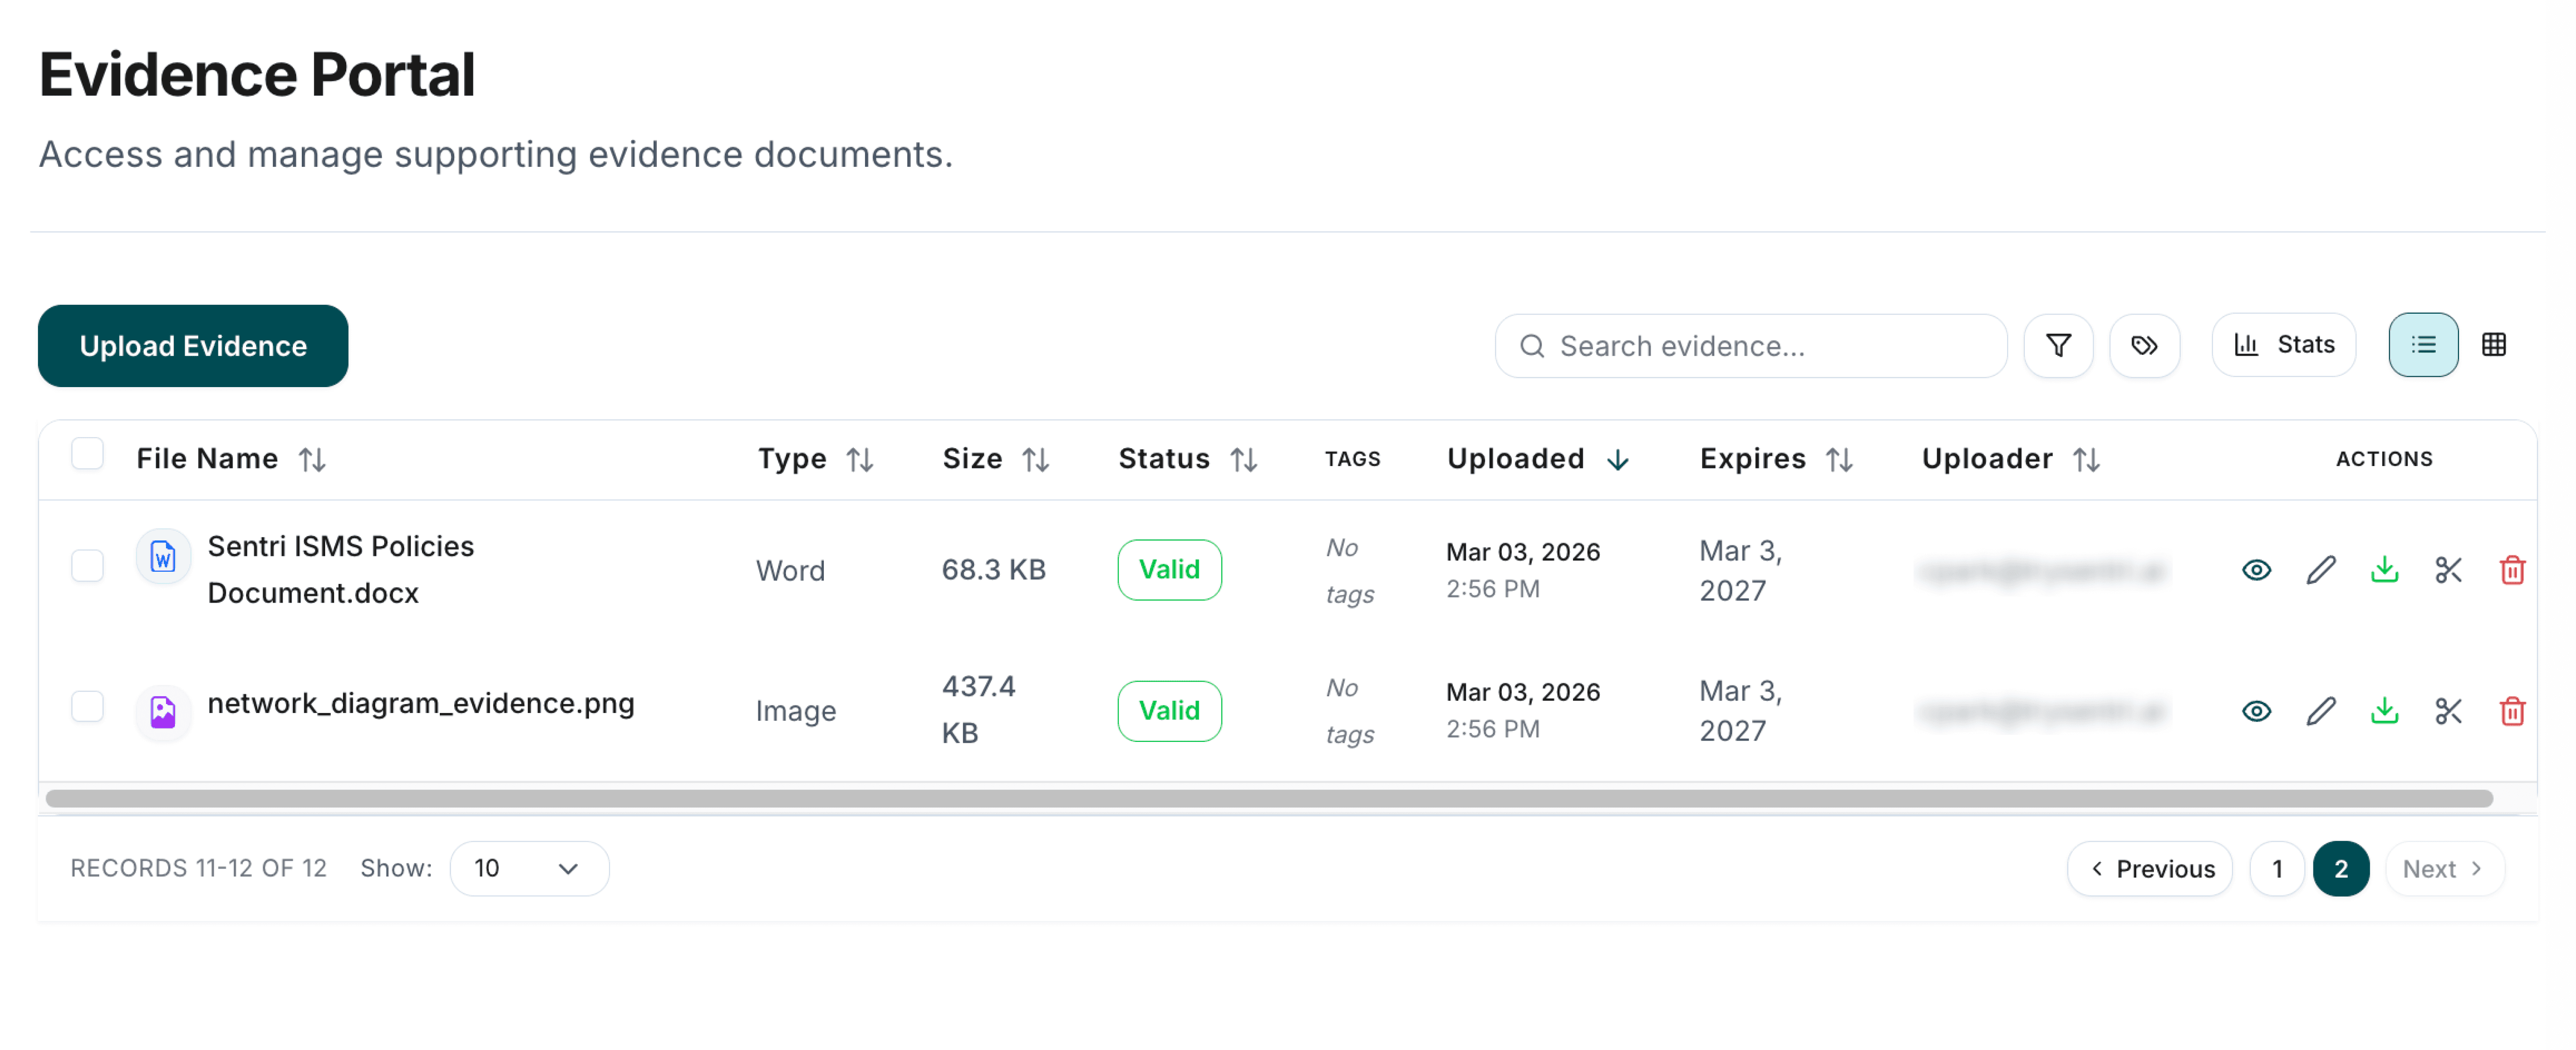Click the Upload Evidence button
2576x1050 pixels.
click(x=193, y=345)
